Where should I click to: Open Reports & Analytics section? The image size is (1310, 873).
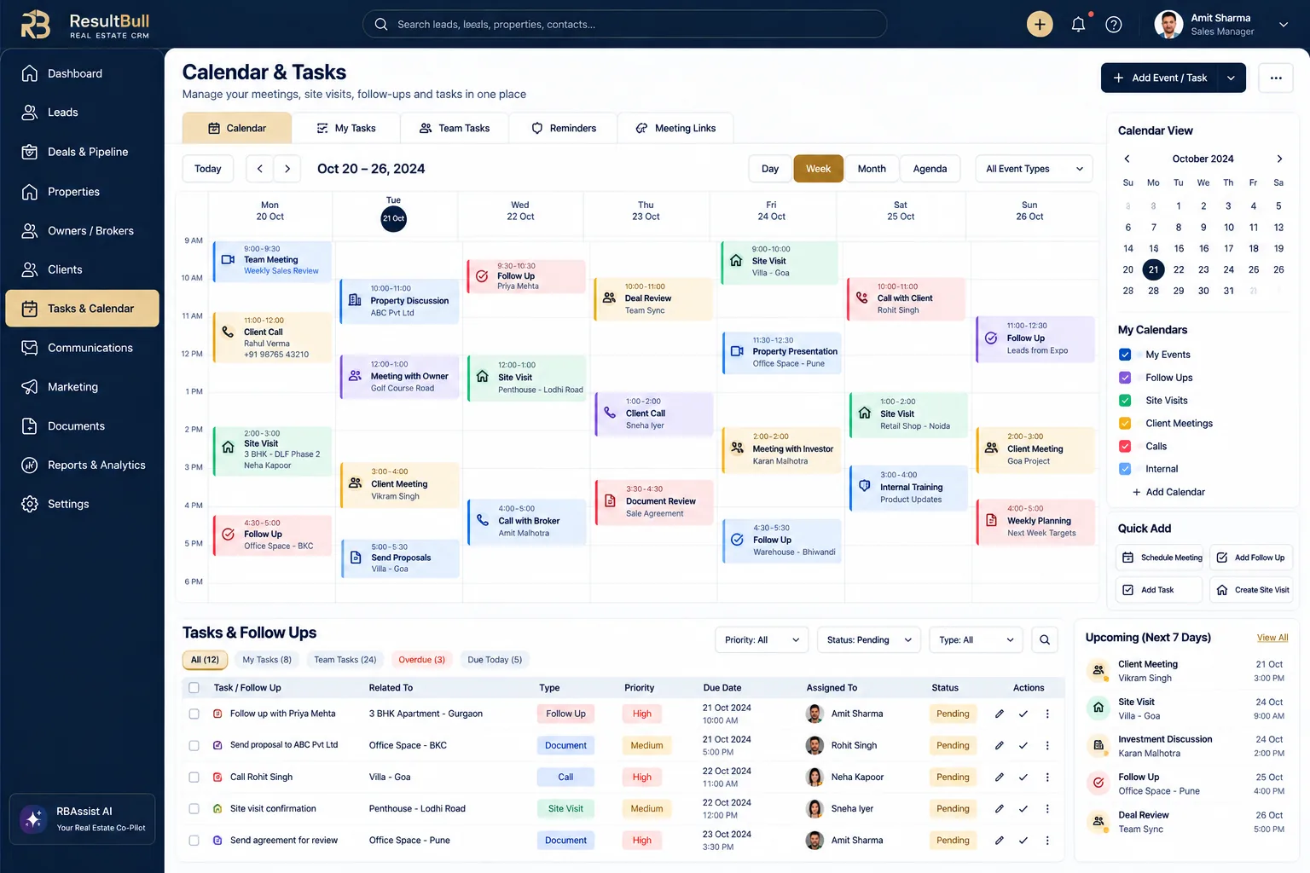[82, 465]
